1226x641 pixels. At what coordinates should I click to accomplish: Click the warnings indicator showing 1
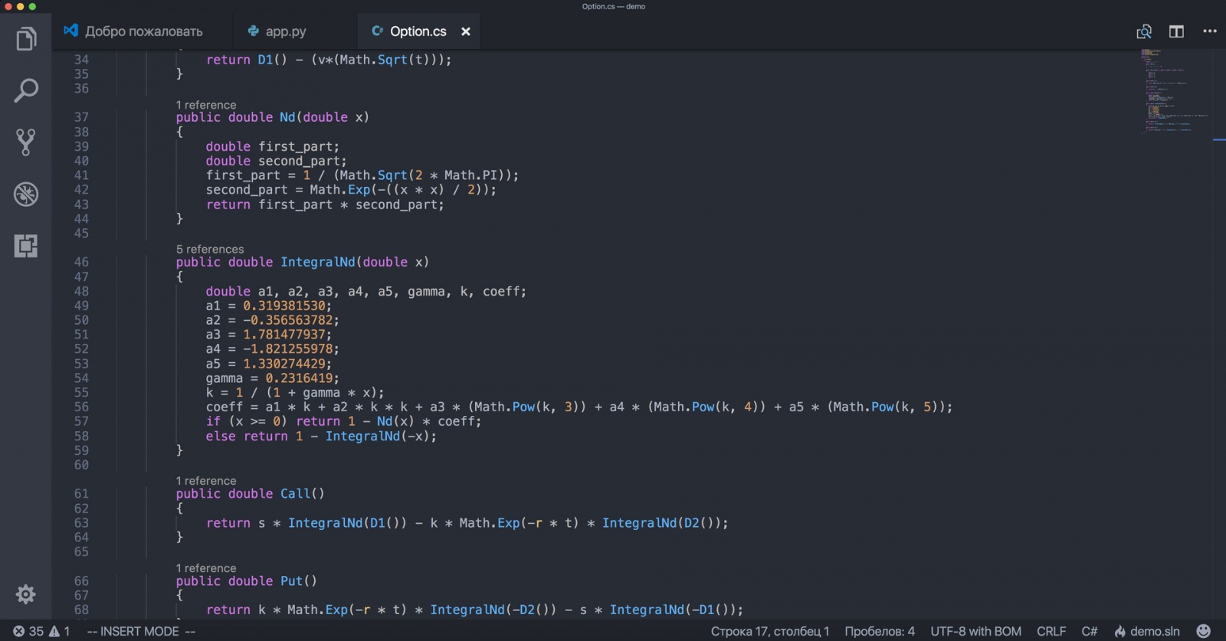click(x=60, y=632)
